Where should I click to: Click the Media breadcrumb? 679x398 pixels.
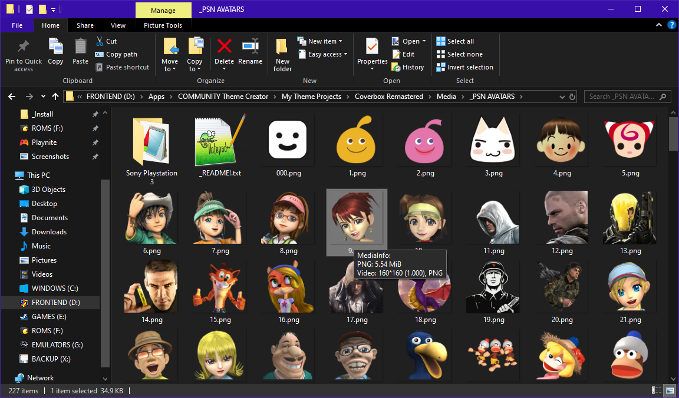[446, 97]
